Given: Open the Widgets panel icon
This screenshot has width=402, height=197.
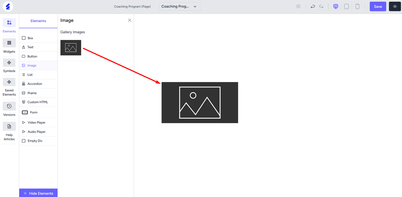Looking at the screenshot, I should pyautogui.click(x=9, y=43).
